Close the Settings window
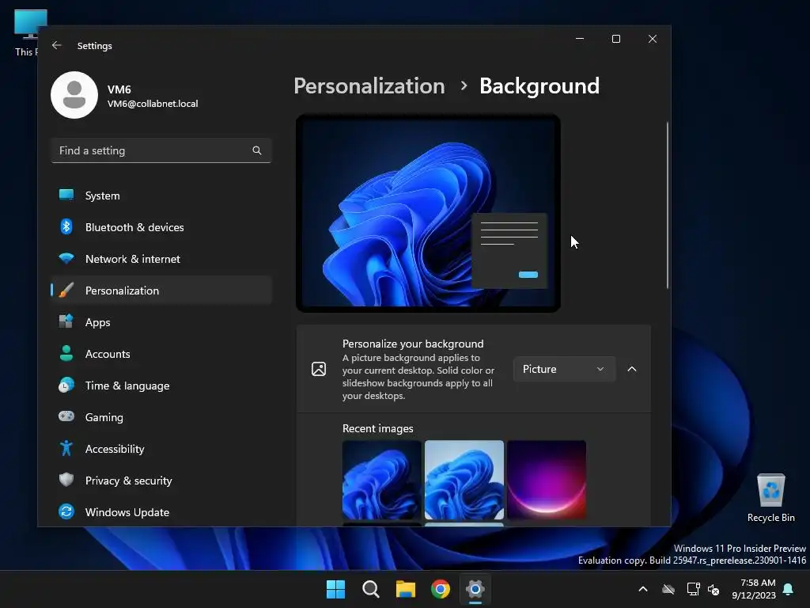Screen dimensions: 810x608 (x=653, y=39)
